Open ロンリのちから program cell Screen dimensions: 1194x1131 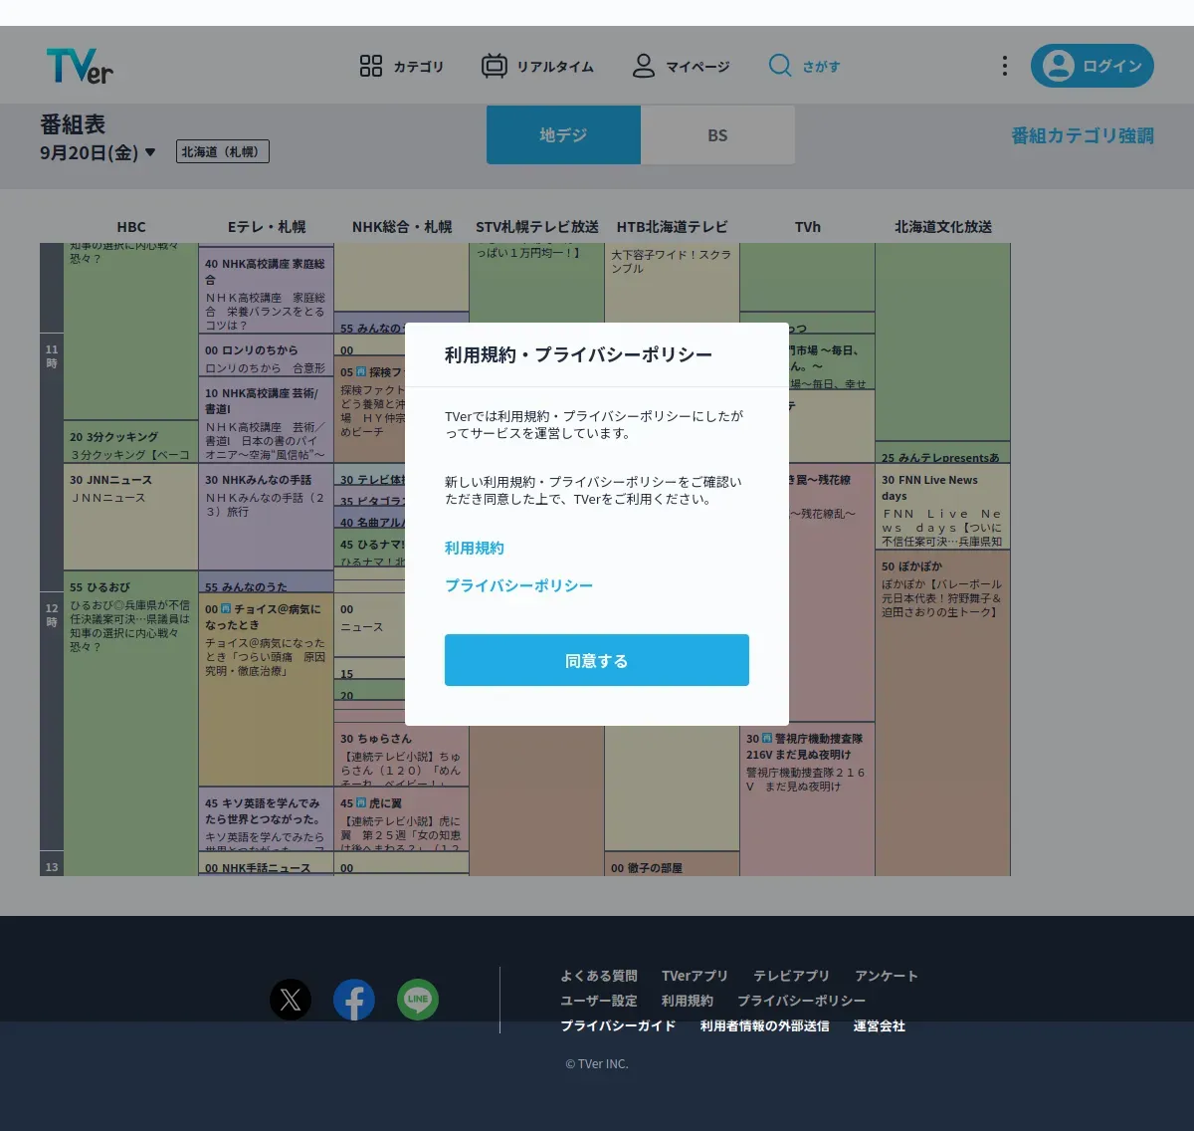[x=267, y=355]
